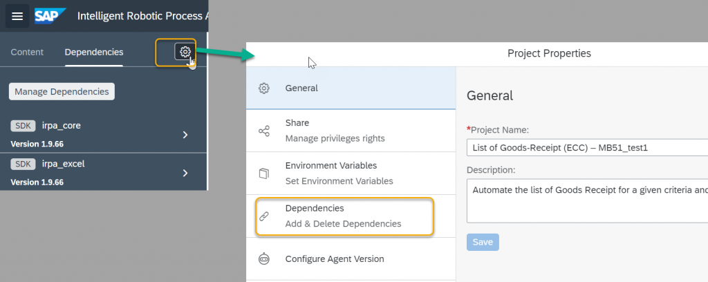Click the General gear icon
The image size is (708, 282).
pyautogui.click(x=263, y=88)
